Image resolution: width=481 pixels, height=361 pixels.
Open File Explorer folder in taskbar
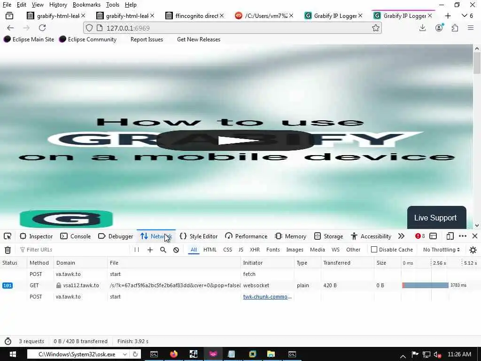pos(271,354)
